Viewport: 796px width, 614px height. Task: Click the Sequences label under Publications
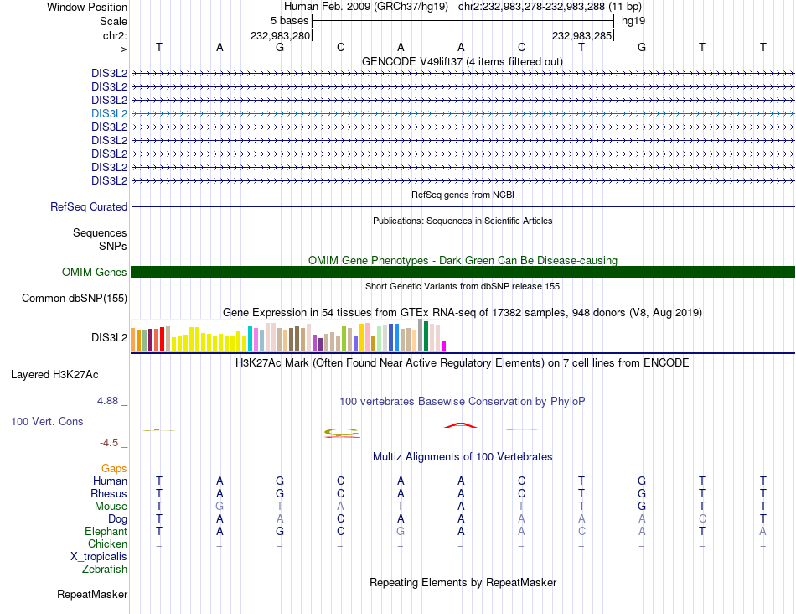tap(100, 233)
